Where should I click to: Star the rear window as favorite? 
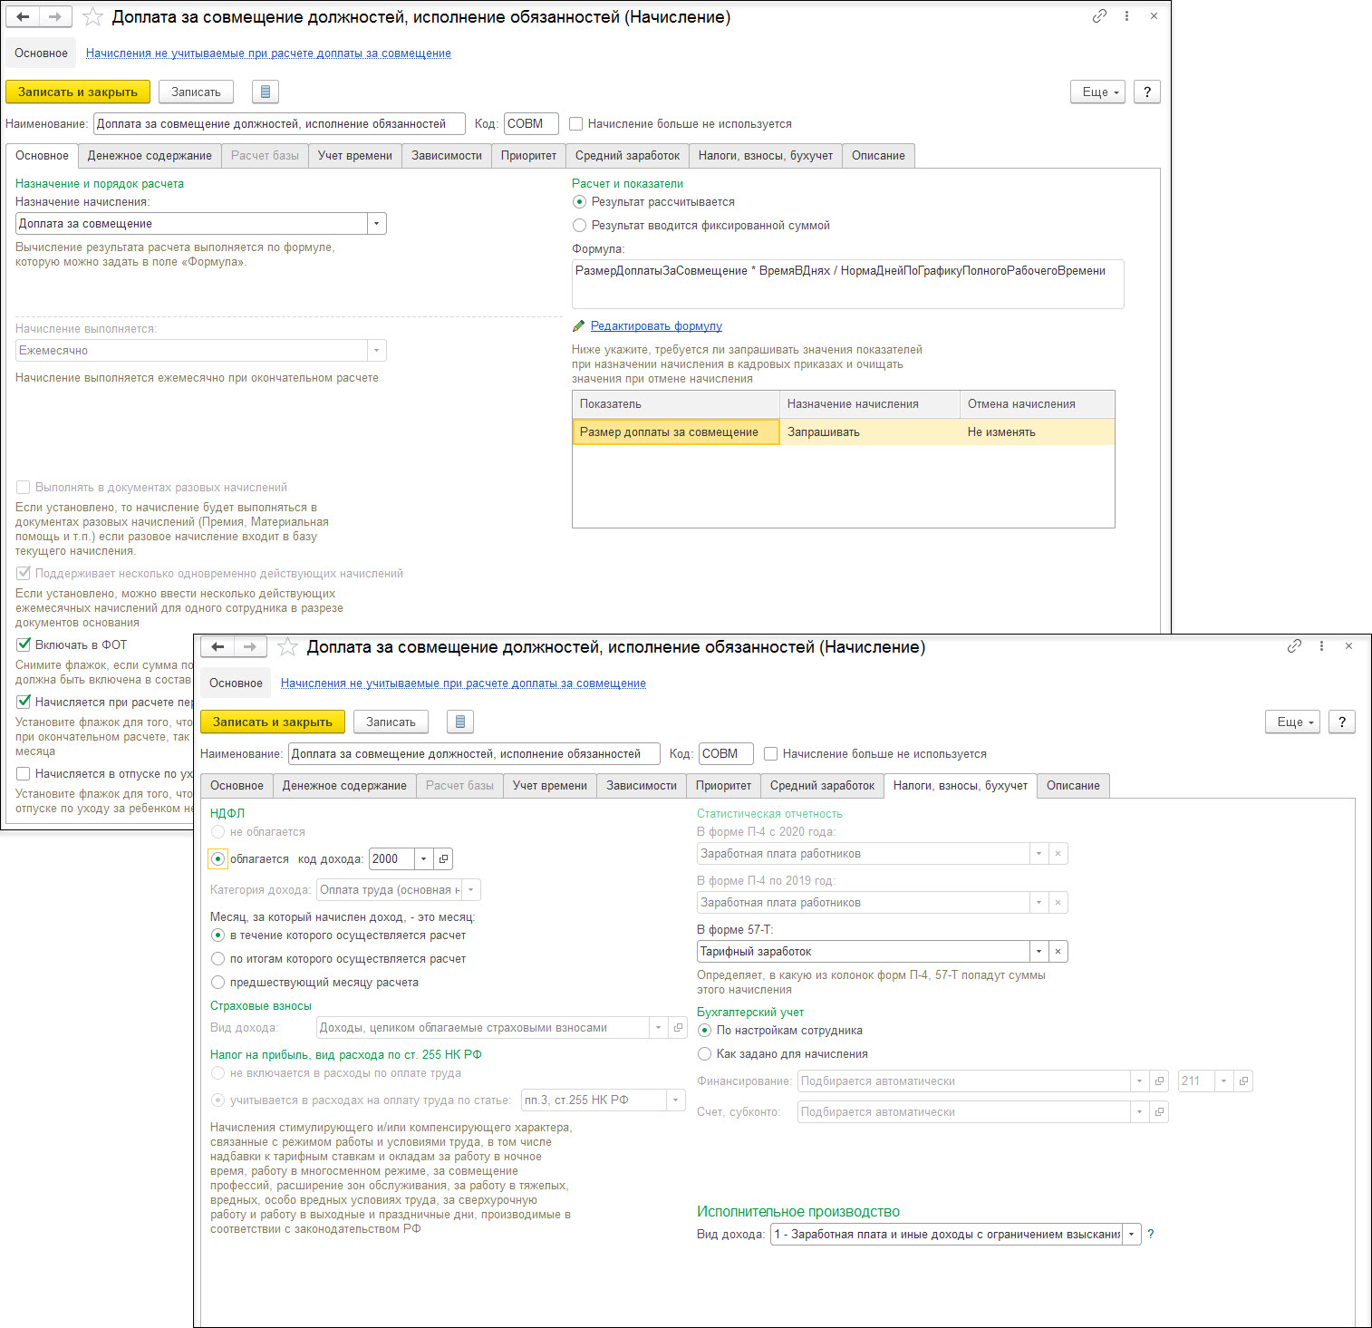pyautogui.click(x=92, y=16)
